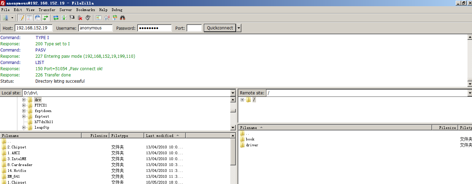Open the Help menu
472x184 pixels.
[103, 10]
